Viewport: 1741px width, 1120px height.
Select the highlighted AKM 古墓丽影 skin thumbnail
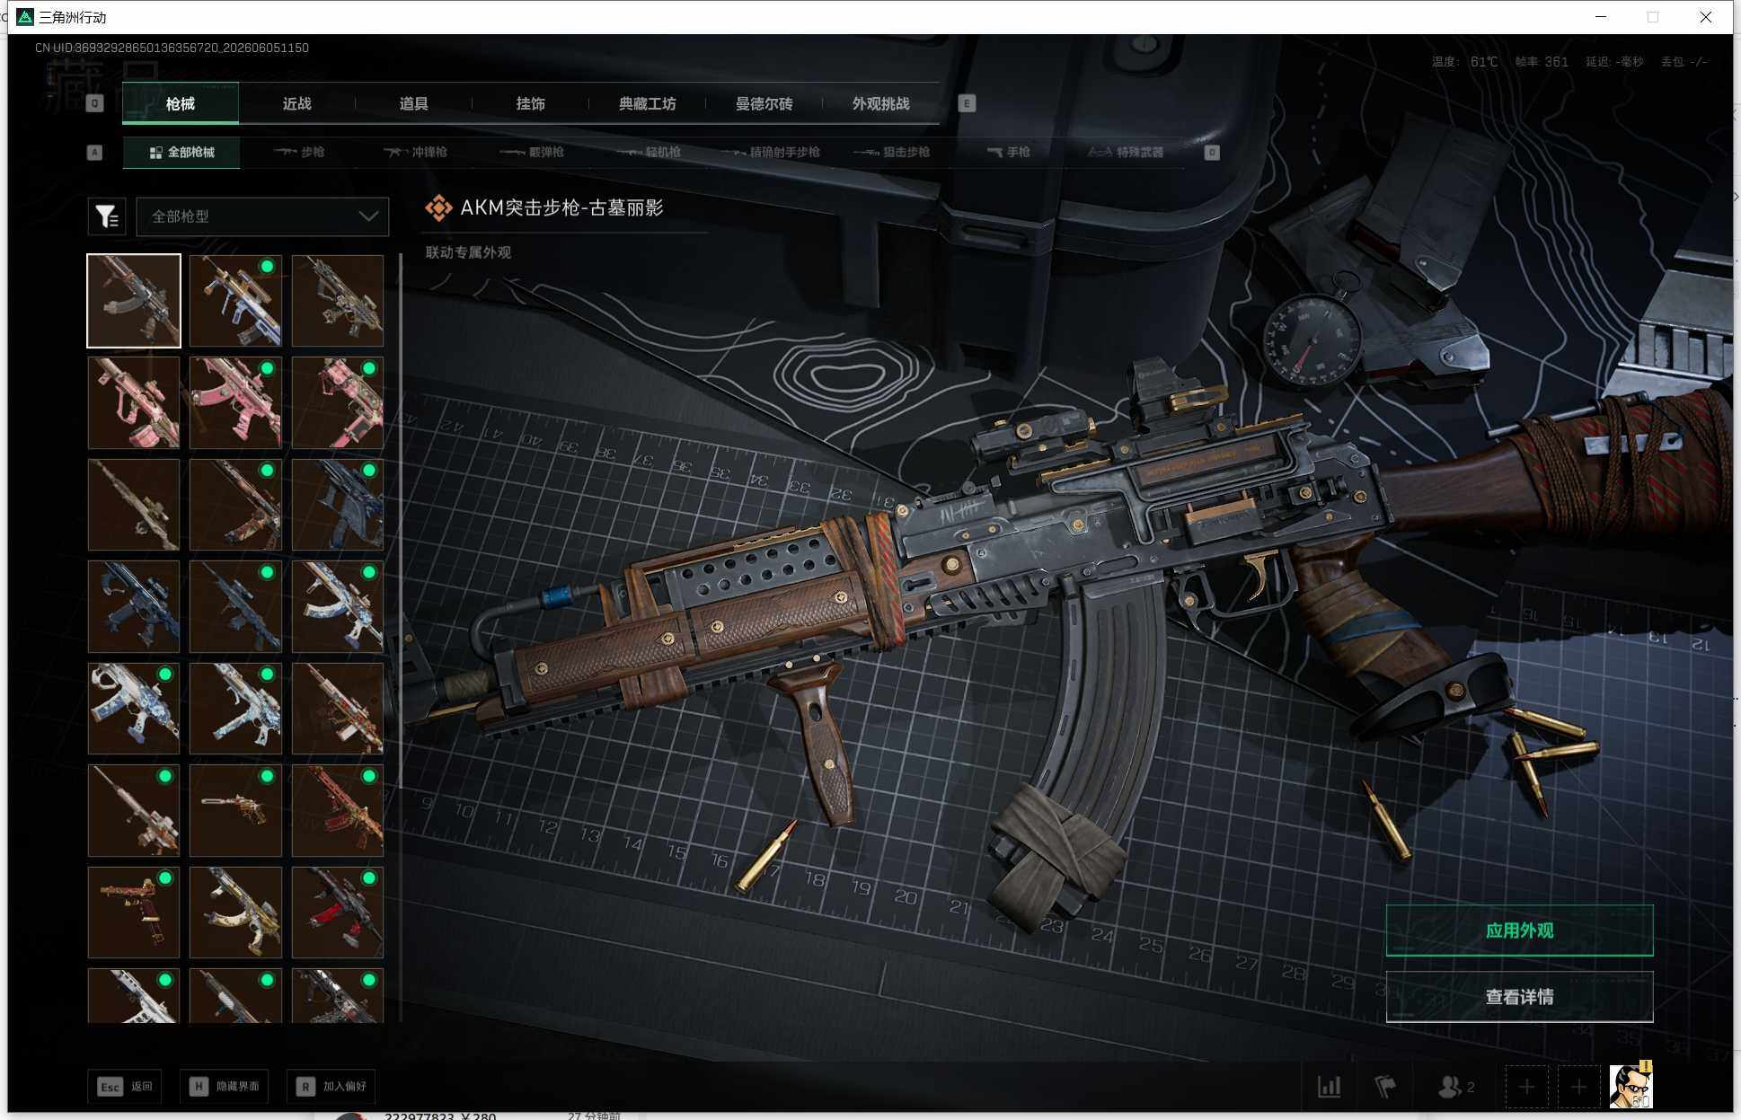134,301
